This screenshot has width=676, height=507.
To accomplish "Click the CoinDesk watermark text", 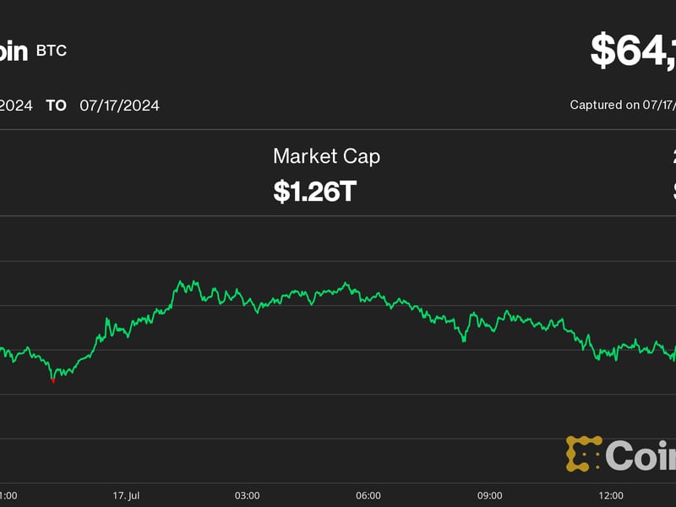I will (x=641, y=456).
